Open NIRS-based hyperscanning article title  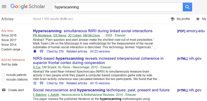(x=98, y=60)
